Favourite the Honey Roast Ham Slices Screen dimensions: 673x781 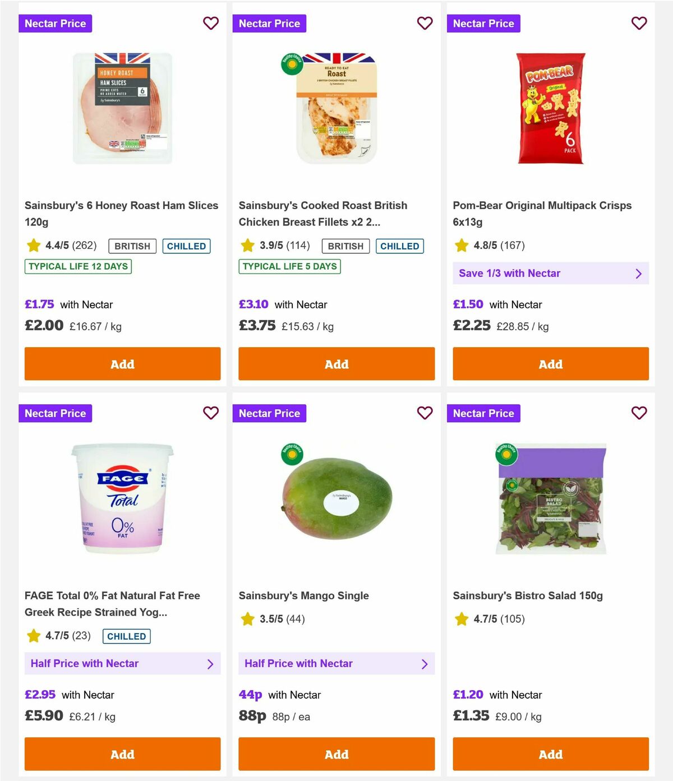211,24
